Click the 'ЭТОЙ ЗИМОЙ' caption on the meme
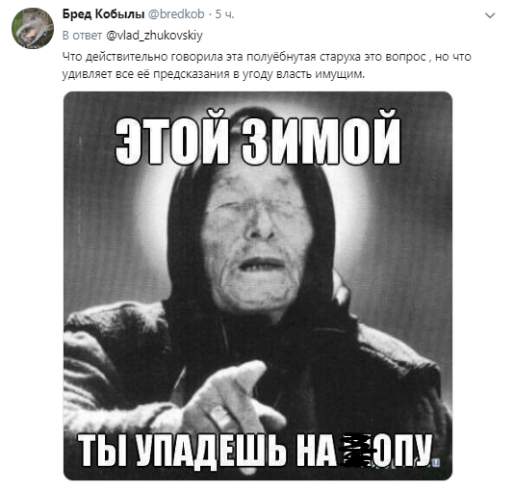The height and width of the screenshot is (492, 514). coord(258,137)
